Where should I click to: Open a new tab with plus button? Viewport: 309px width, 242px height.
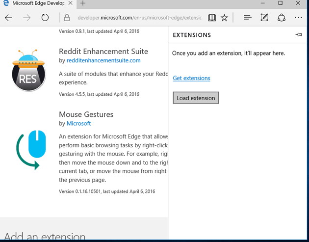coord(83,3)
